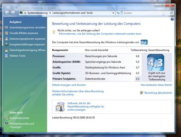181x137 pixels.
Task: Click icon beside Energieeinstellungen anpassen
Action: click(7, 44)
